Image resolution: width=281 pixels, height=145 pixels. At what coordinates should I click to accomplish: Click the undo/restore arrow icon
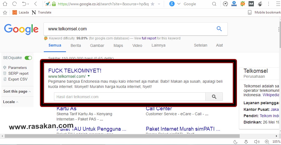click(x=24, y=4)
